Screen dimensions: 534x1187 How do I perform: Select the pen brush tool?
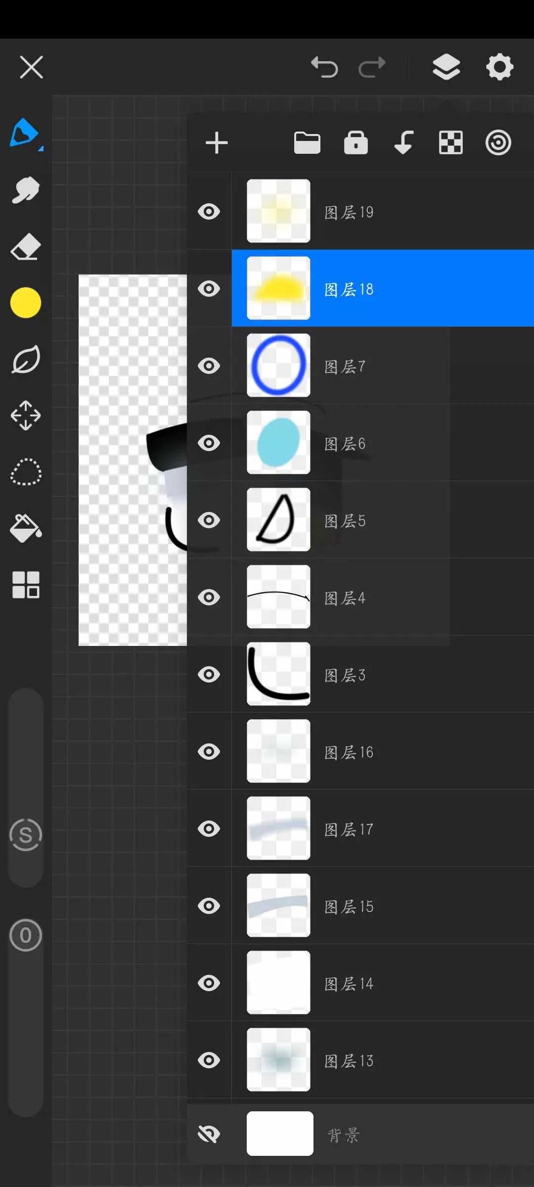click(25, 133)
